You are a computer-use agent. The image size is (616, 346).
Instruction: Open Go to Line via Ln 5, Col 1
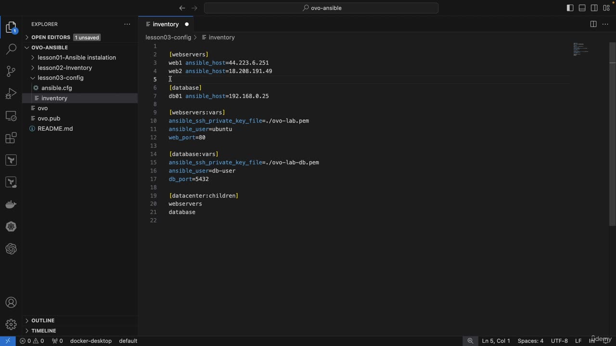point(496,341)
